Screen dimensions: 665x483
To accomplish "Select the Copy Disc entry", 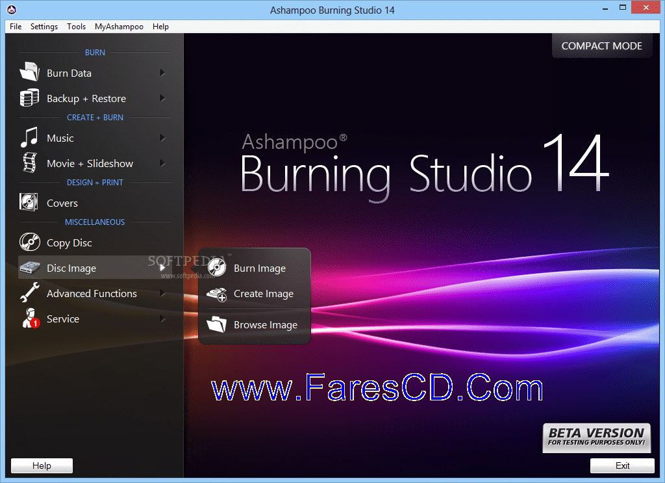I will click(95, 242).
